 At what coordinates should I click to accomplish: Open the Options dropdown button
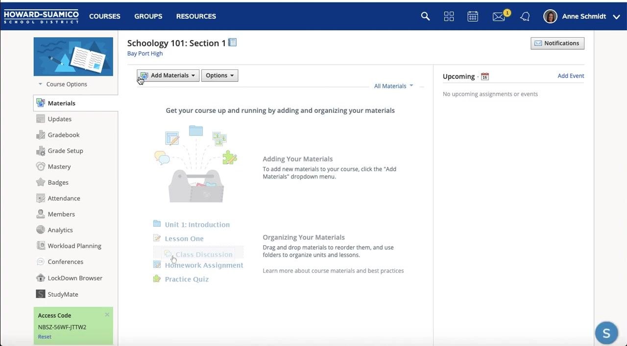coord(219,75)
